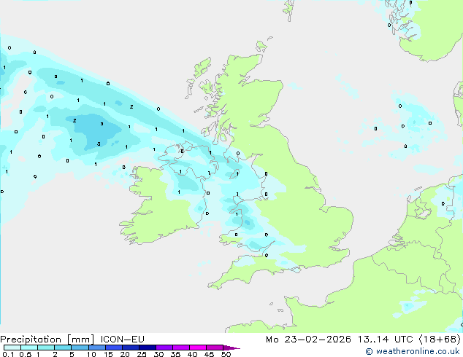Click the "13..14 UTC" time label
Viewport: 463px width, 357px height.
click(x=385, y=340)
